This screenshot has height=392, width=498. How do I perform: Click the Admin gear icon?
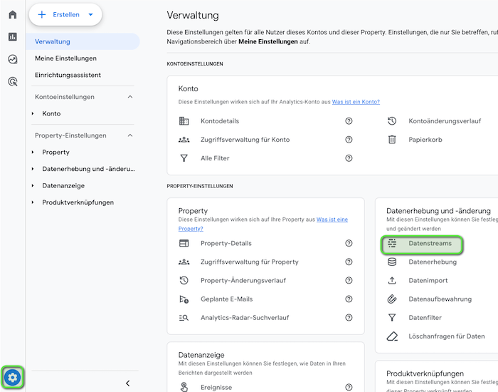(13, 377)
